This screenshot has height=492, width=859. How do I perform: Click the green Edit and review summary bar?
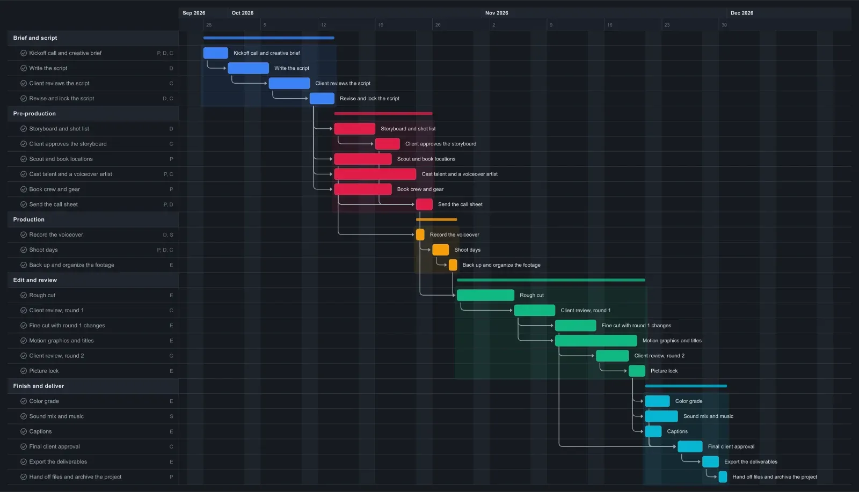click(x=551, y=280)
